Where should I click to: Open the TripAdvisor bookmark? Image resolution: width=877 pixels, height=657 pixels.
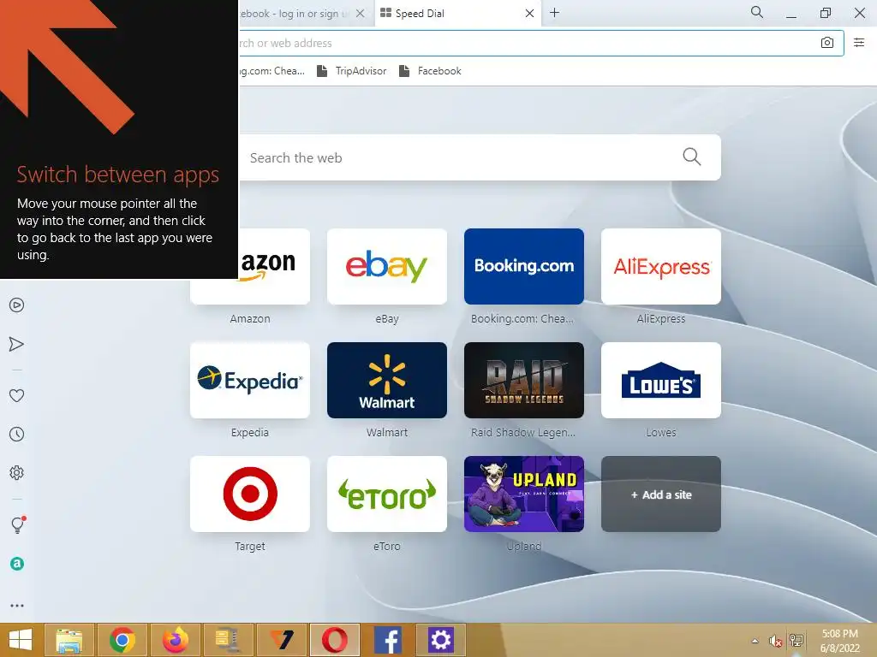(x=352, y=71)
